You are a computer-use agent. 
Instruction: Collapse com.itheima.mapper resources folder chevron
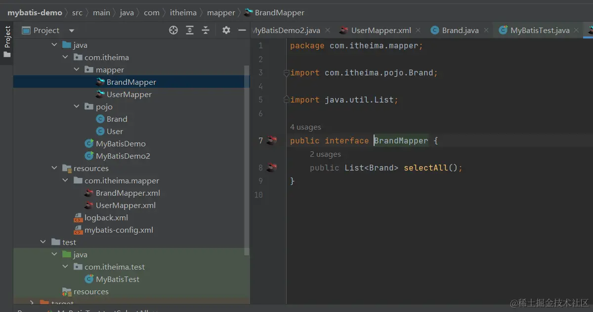65,180
